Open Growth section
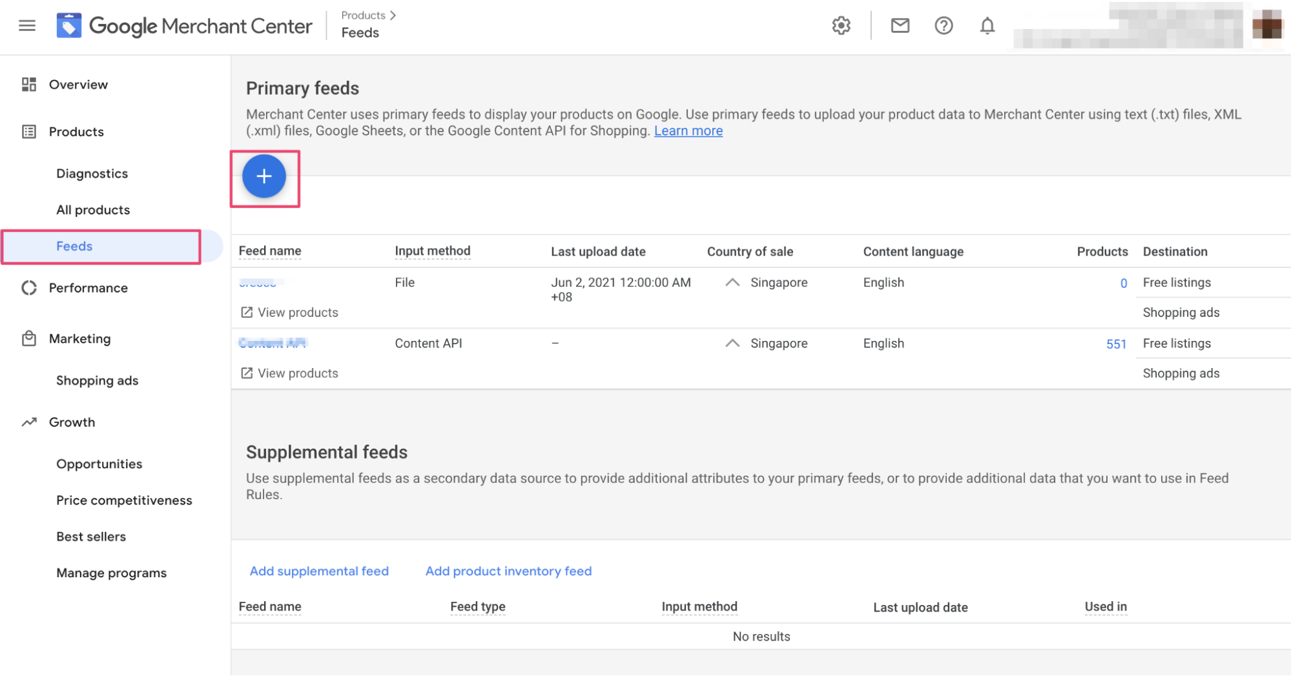Screen dimensions: 1291x676 click(x=72, y=422)
